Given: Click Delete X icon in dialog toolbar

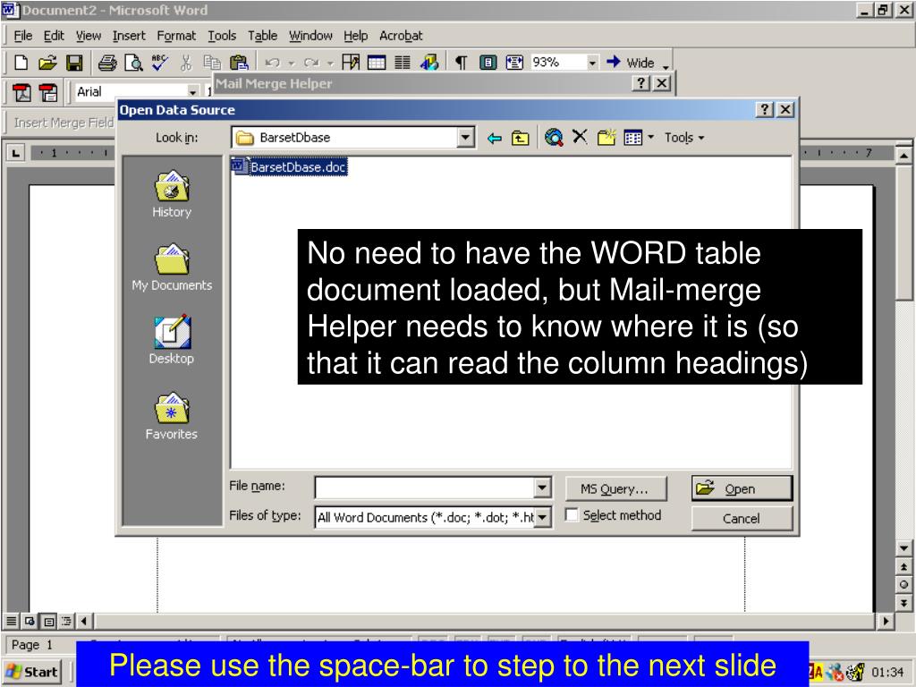Looking at the screenshot, I should 580,137.
